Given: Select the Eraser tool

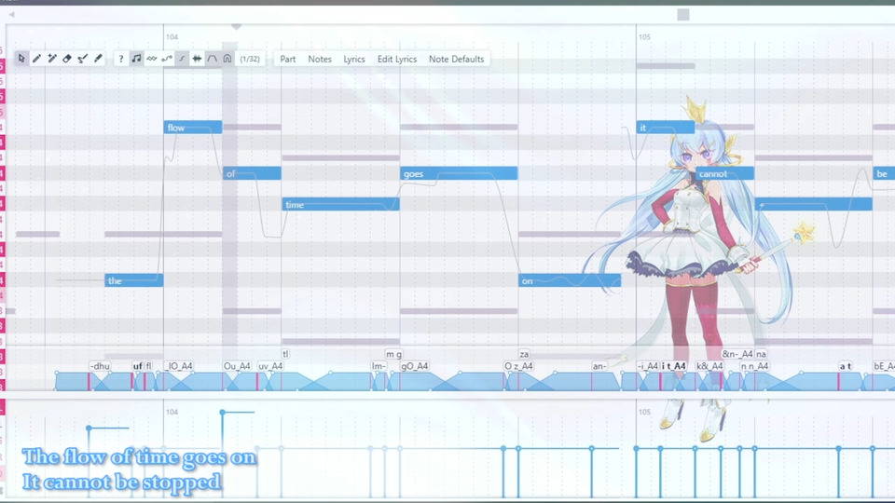Looking at the screenshot, I should 67,59.
